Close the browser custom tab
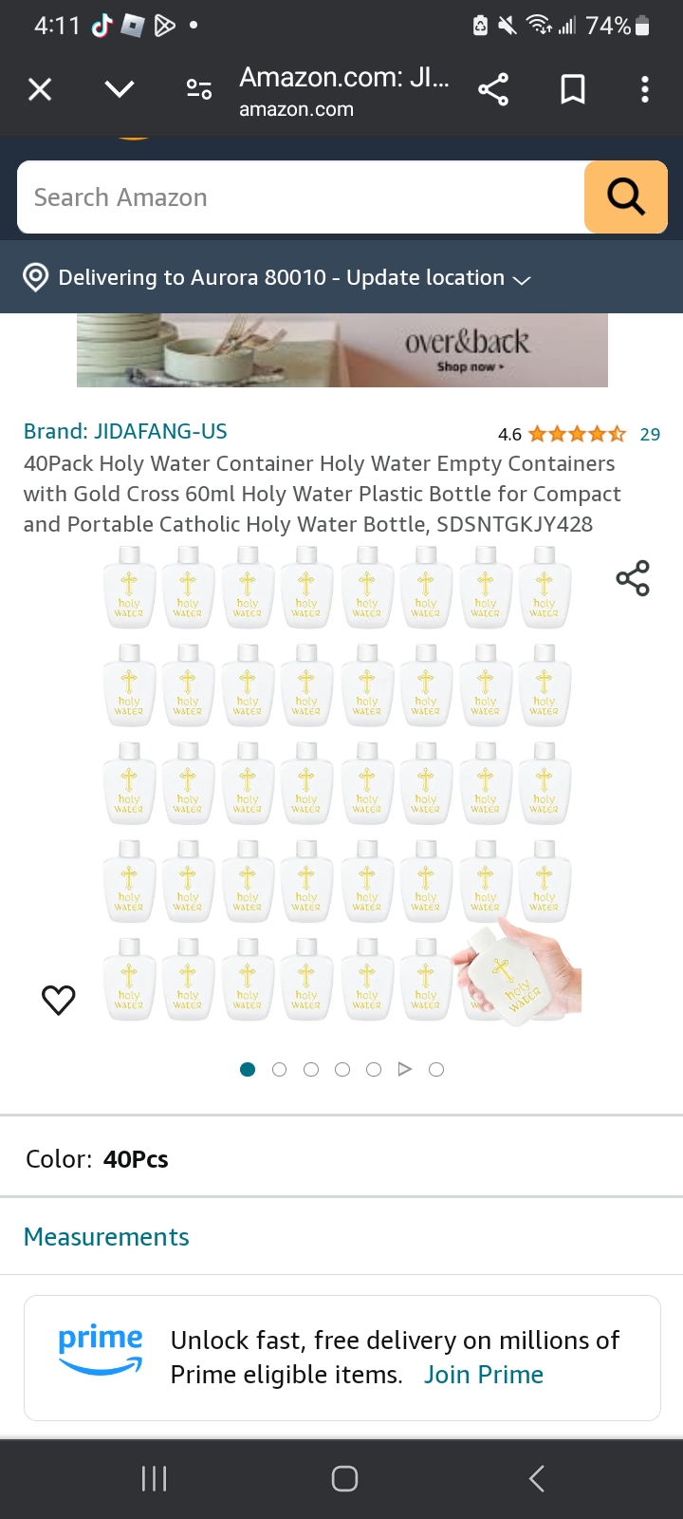Screen dimensions: 683x1519 click(40, 89)
